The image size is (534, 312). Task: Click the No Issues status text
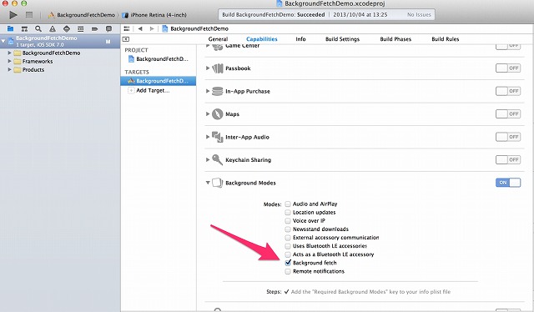pyautogui.click(x=419, y=15)
